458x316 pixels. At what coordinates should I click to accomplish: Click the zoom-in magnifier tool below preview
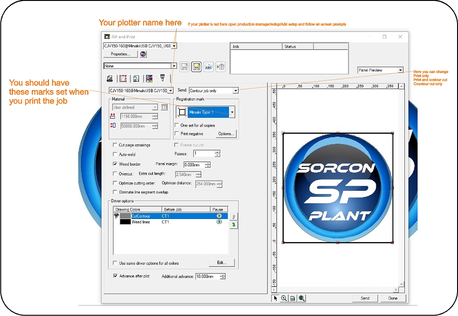click(x=284, y=298)
